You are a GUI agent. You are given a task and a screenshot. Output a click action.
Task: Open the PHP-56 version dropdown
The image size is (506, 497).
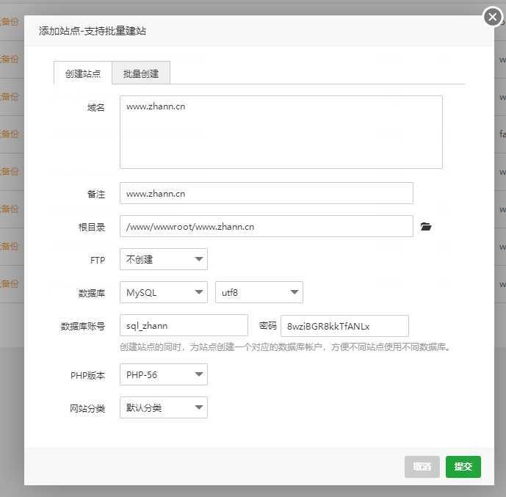click(164, 374)
